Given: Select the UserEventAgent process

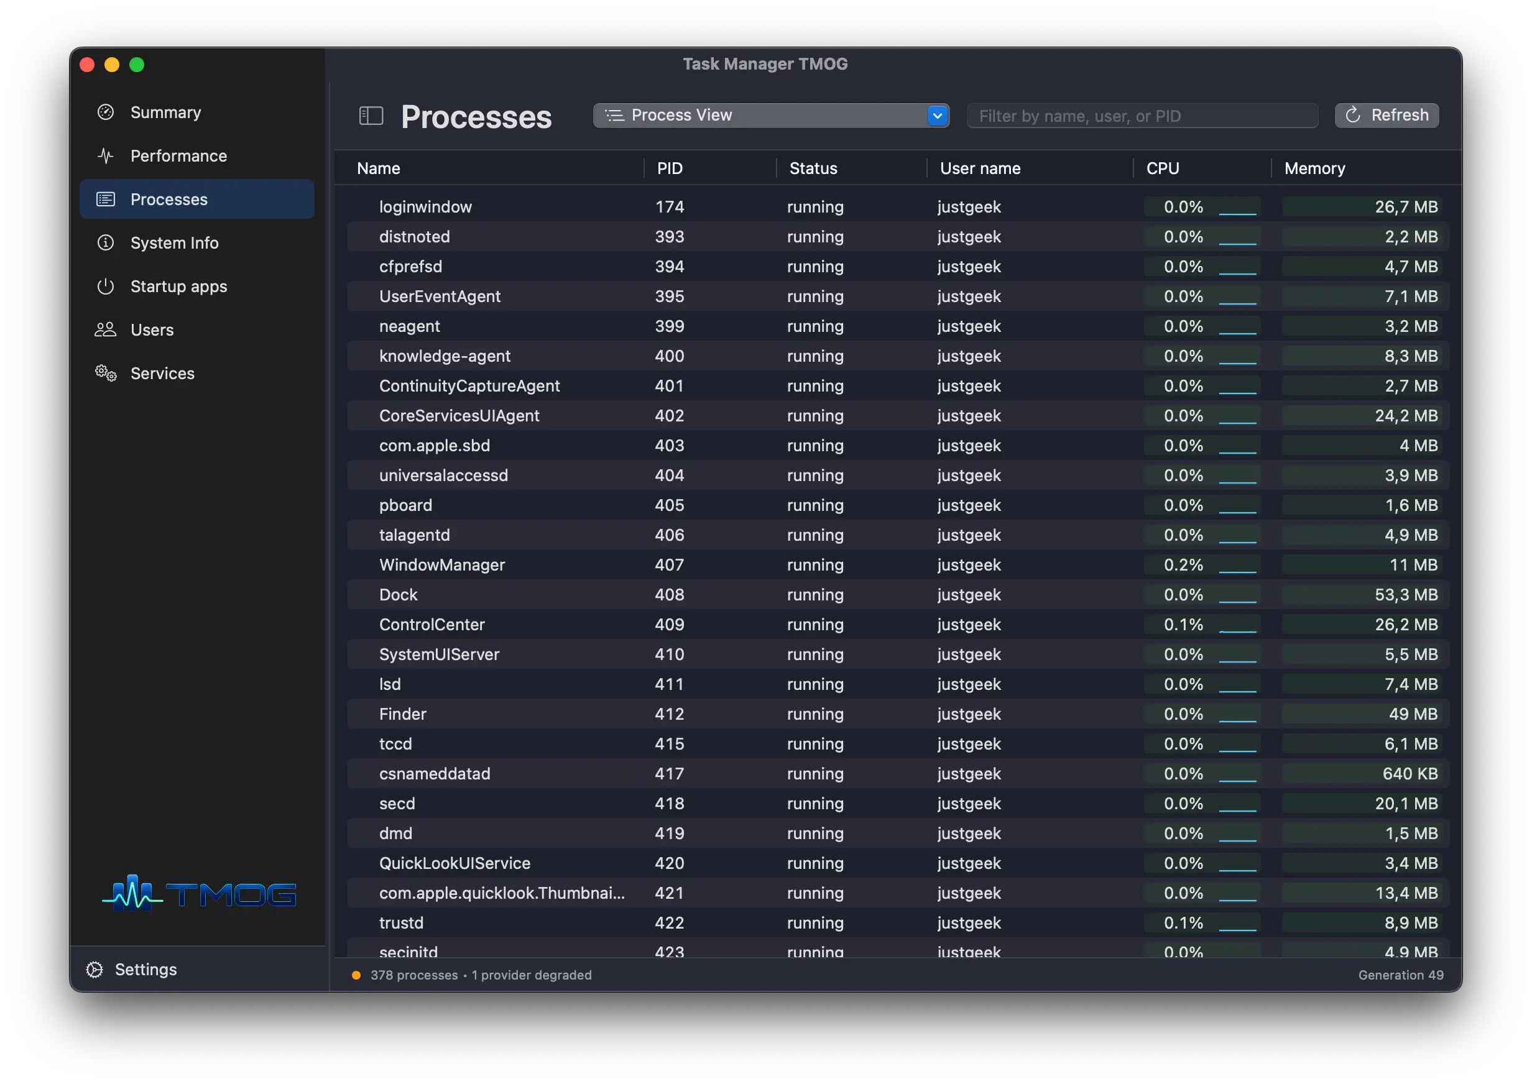Looking at the screenshot, I should [x=898, y=296].
